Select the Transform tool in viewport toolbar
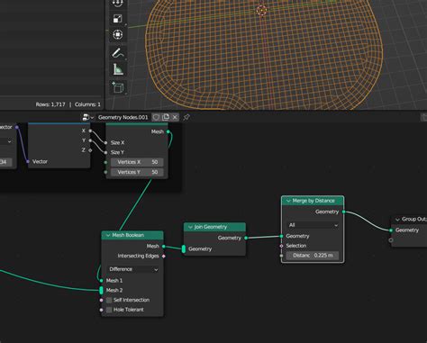Viewport: 427px width, 343px height. (x=117, y=34)
